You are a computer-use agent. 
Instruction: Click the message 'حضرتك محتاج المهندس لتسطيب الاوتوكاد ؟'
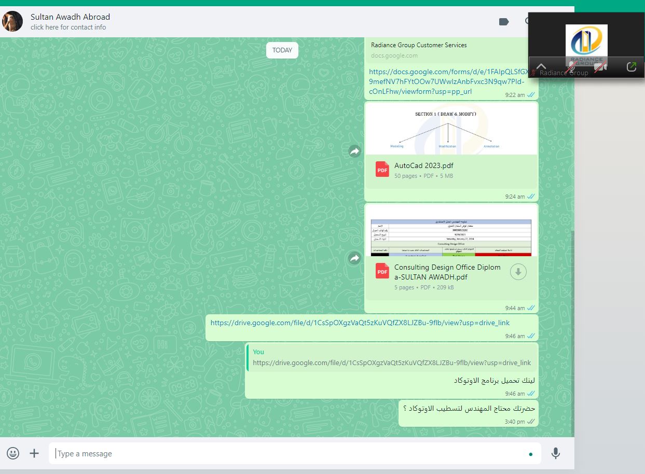[x=469, y=409]
